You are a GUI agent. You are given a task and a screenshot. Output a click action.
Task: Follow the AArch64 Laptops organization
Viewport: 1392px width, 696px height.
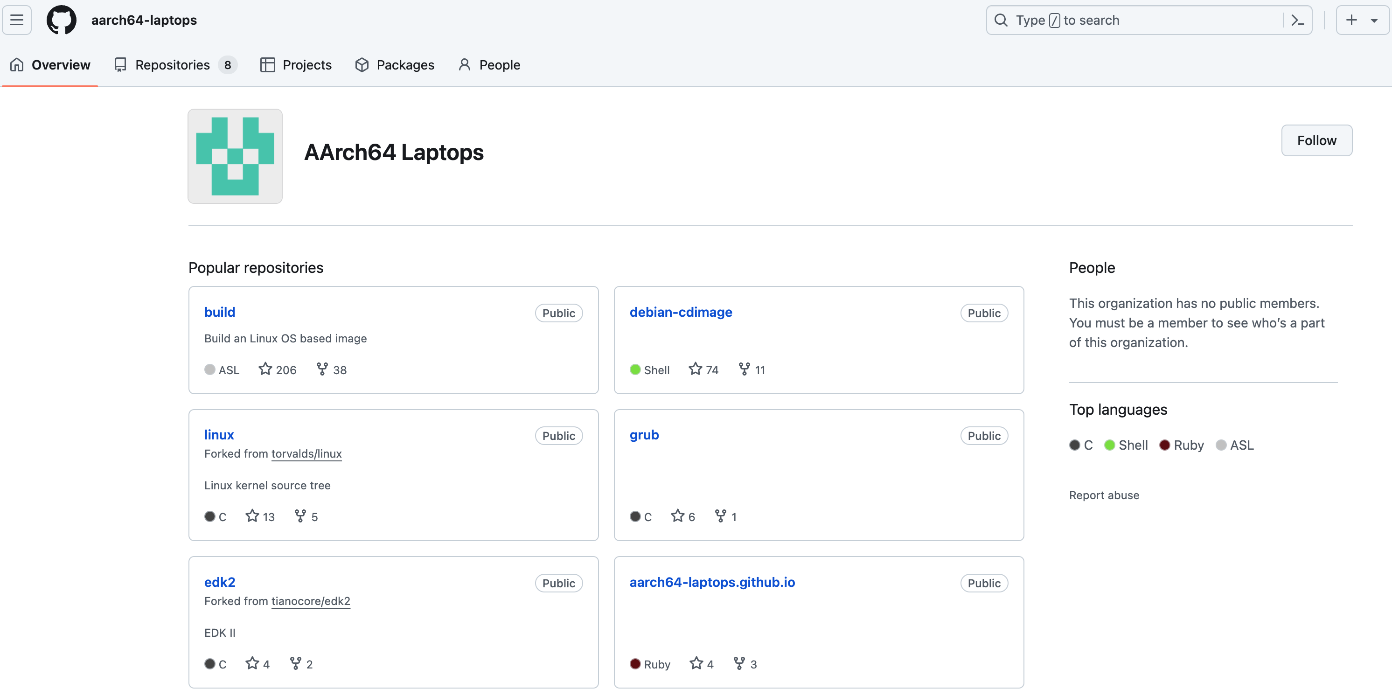(1316, 140)
